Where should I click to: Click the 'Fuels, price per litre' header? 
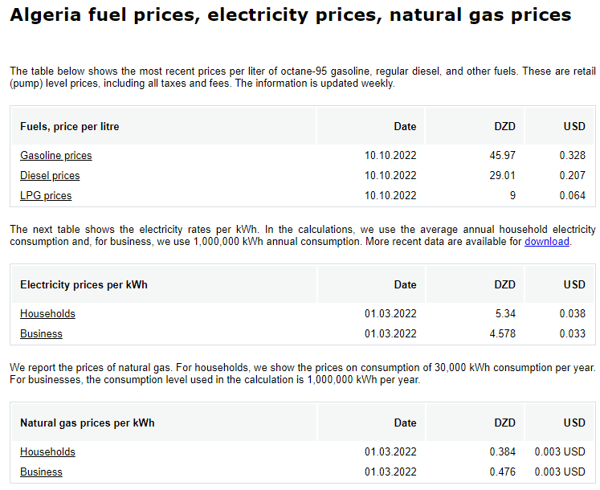coord(70,126)
